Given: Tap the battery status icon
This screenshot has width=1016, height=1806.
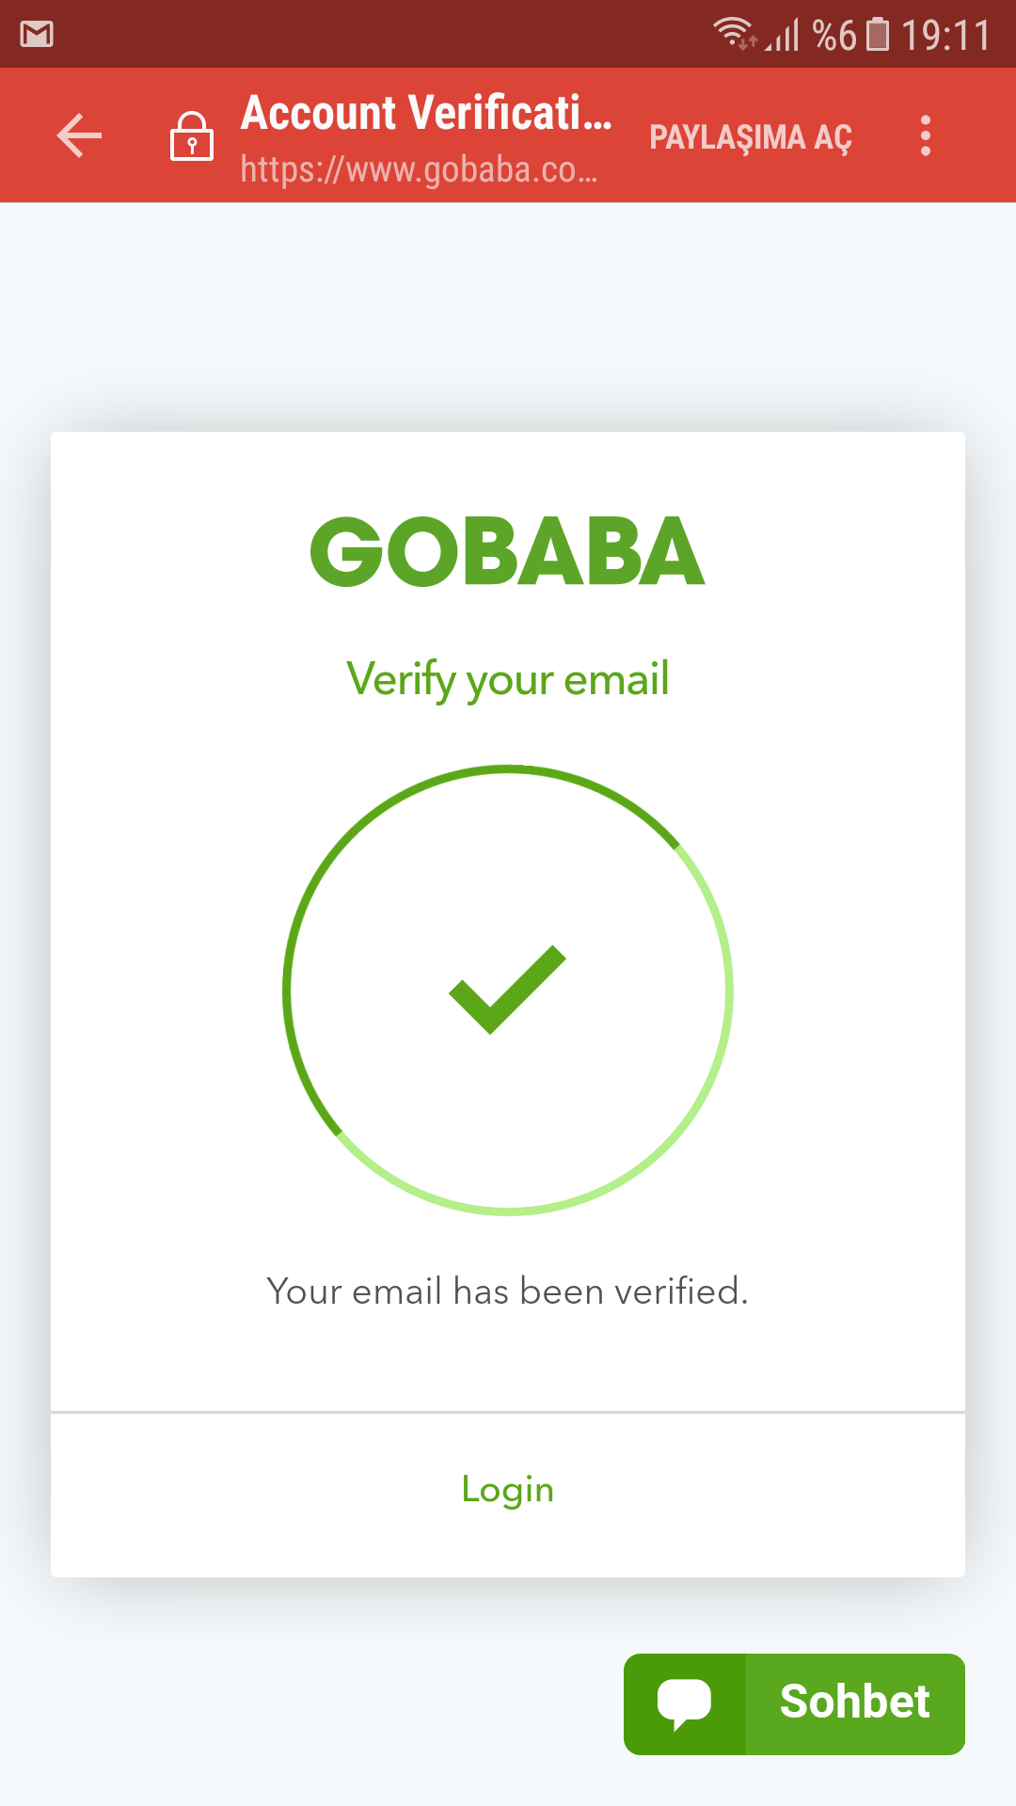Looking at the screenshot, I should [x=877, y=35].
